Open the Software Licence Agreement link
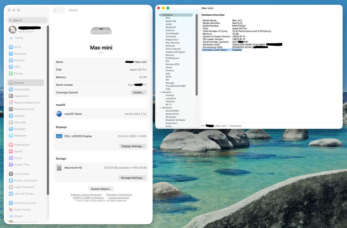 point(86,195)
